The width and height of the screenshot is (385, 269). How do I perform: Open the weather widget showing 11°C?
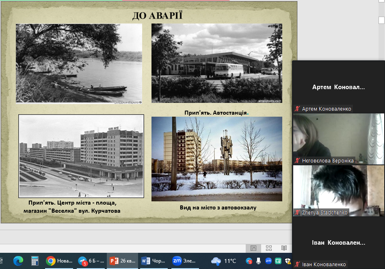[223, 261]
